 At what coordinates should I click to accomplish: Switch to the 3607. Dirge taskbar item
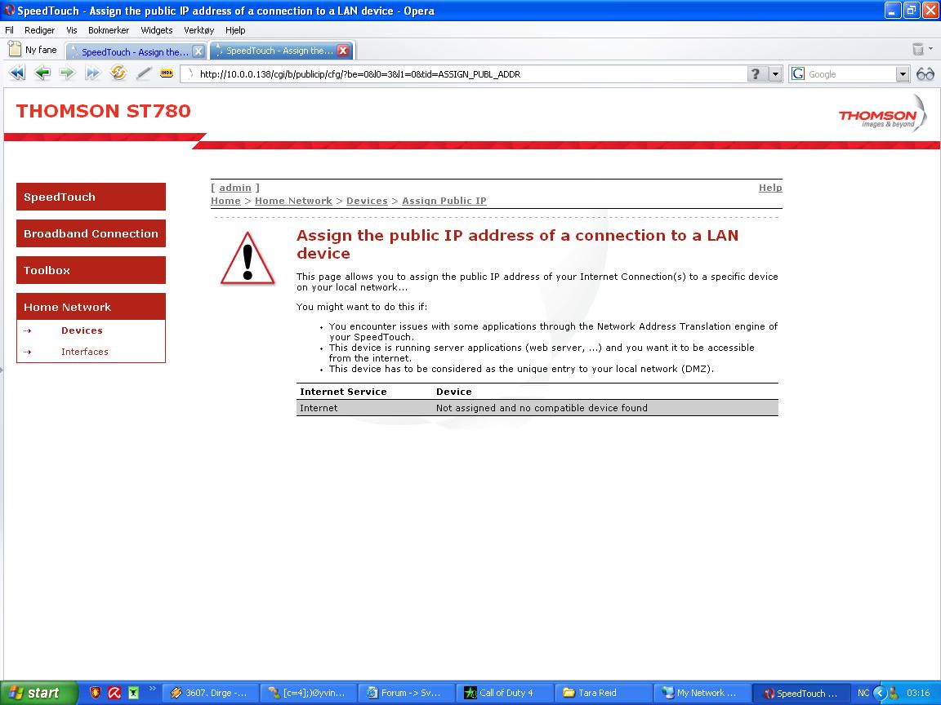(x=211, y=693)
